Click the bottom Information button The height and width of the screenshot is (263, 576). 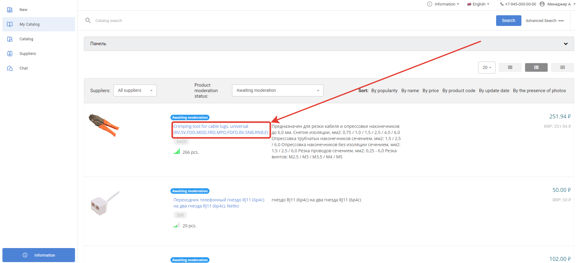tap(39, 255)
